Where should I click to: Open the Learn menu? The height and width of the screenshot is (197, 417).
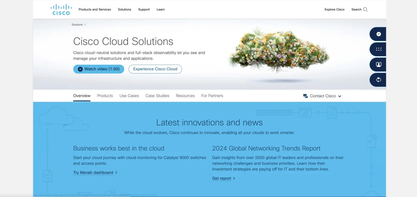click(161, 10)
